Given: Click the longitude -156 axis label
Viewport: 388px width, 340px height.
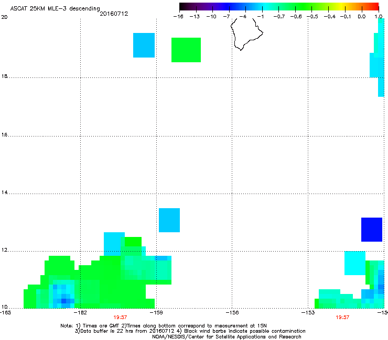Looking at the screenshot, I should click(232, 313).
